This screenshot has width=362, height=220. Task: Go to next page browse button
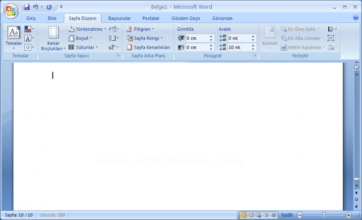(x=357, y=207)
